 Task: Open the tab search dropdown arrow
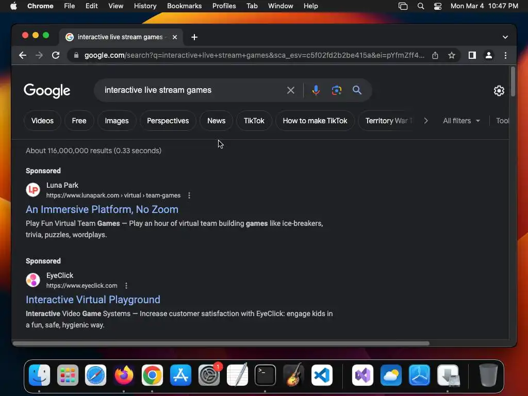pos(505,37)
